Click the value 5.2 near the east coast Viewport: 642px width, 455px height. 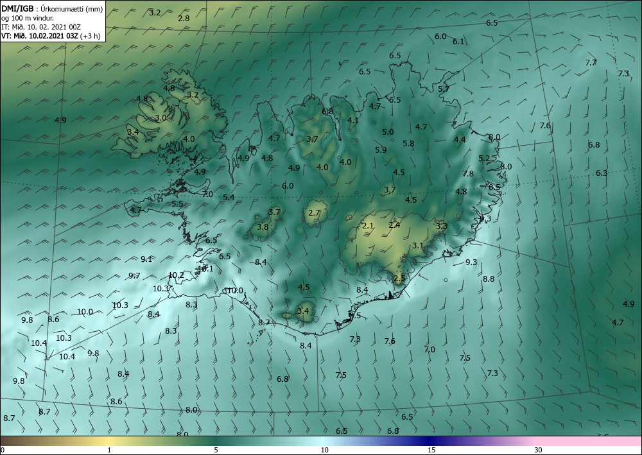pos(484,159)
